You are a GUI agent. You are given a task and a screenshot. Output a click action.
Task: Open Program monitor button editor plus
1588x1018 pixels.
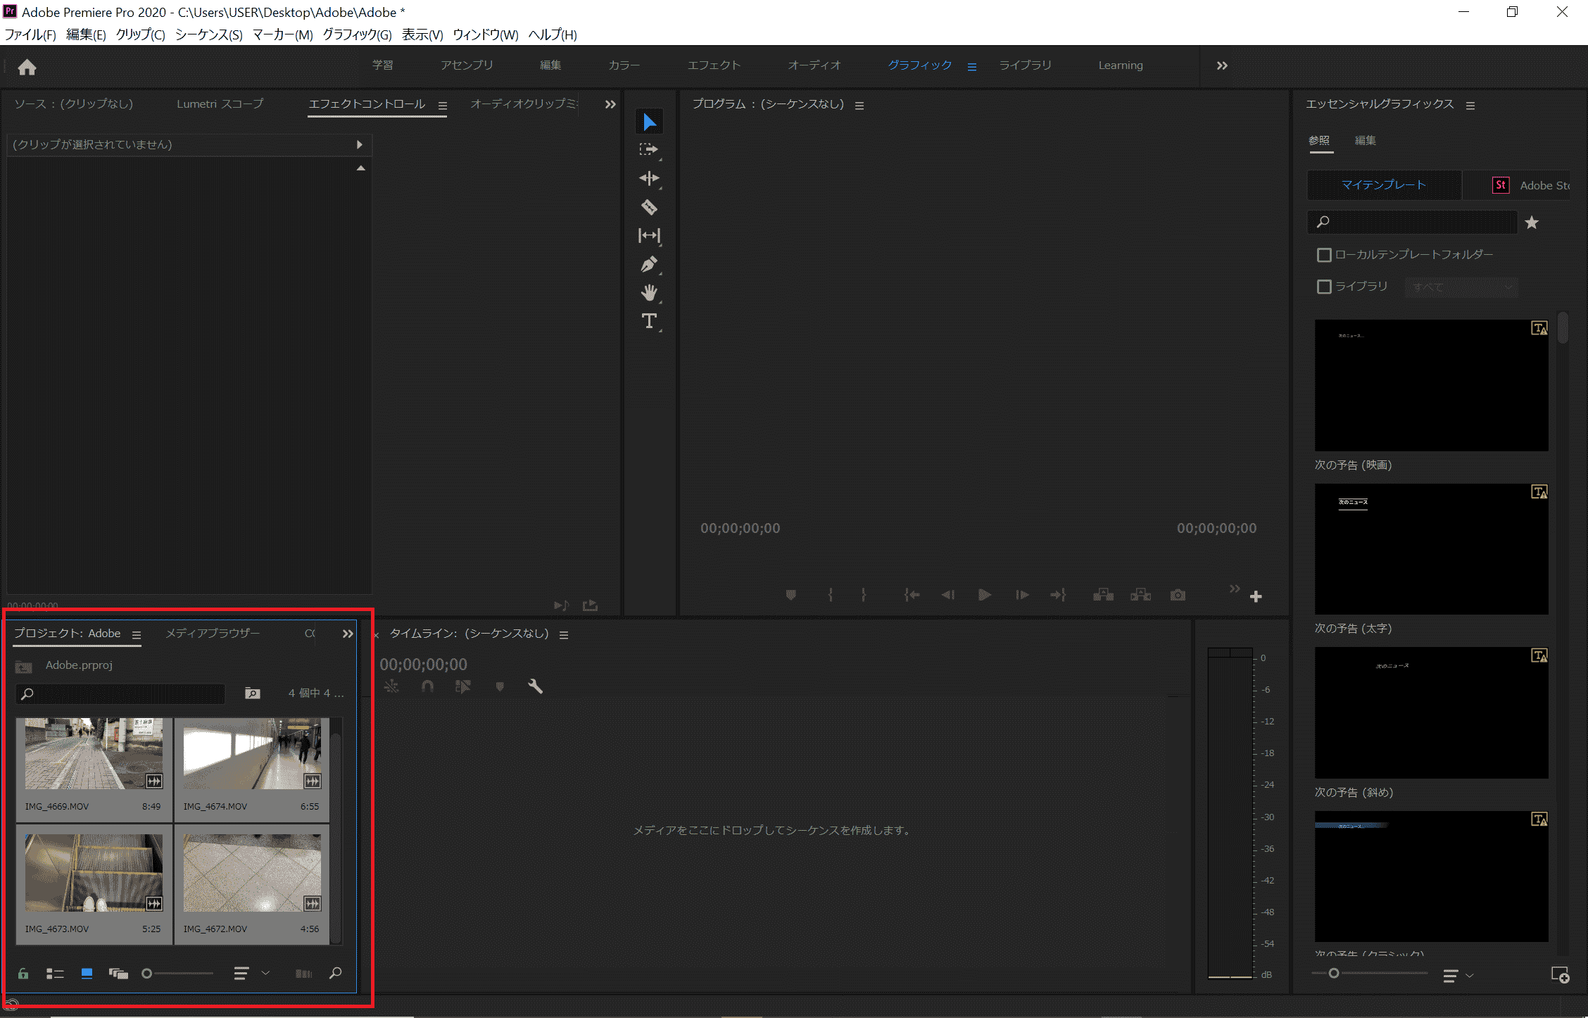click(x=1256, y=597)
